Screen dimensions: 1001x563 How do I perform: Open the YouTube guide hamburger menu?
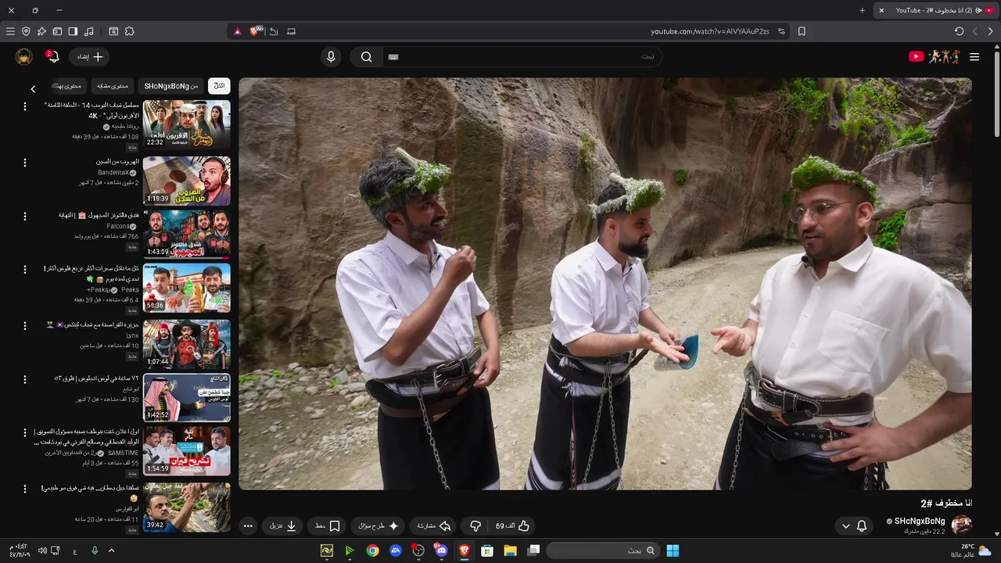tap(974, 57)
